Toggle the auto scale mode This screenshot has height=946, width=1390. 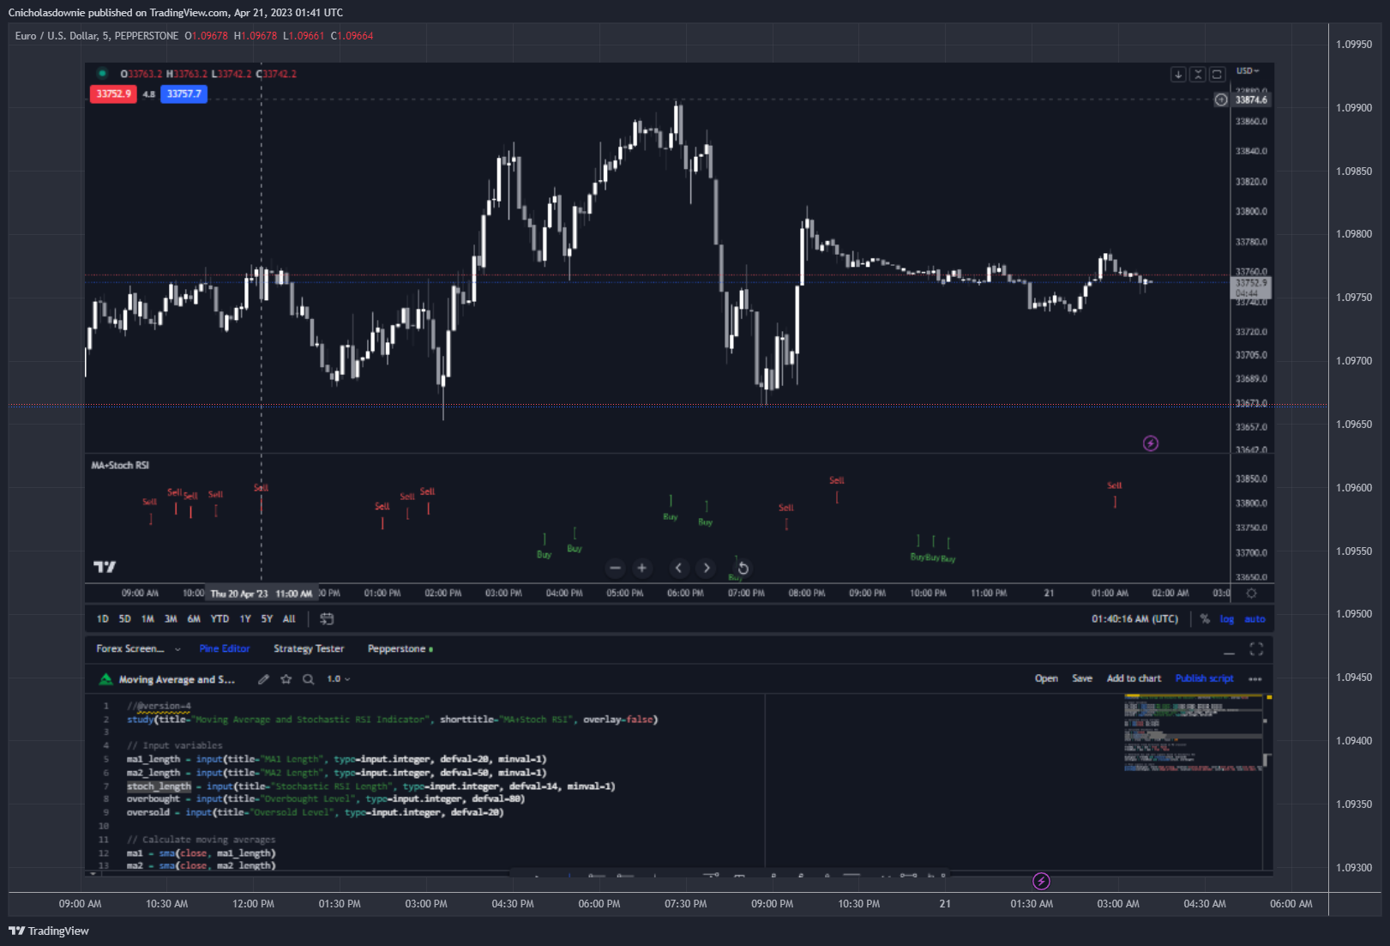point(1255,618)
